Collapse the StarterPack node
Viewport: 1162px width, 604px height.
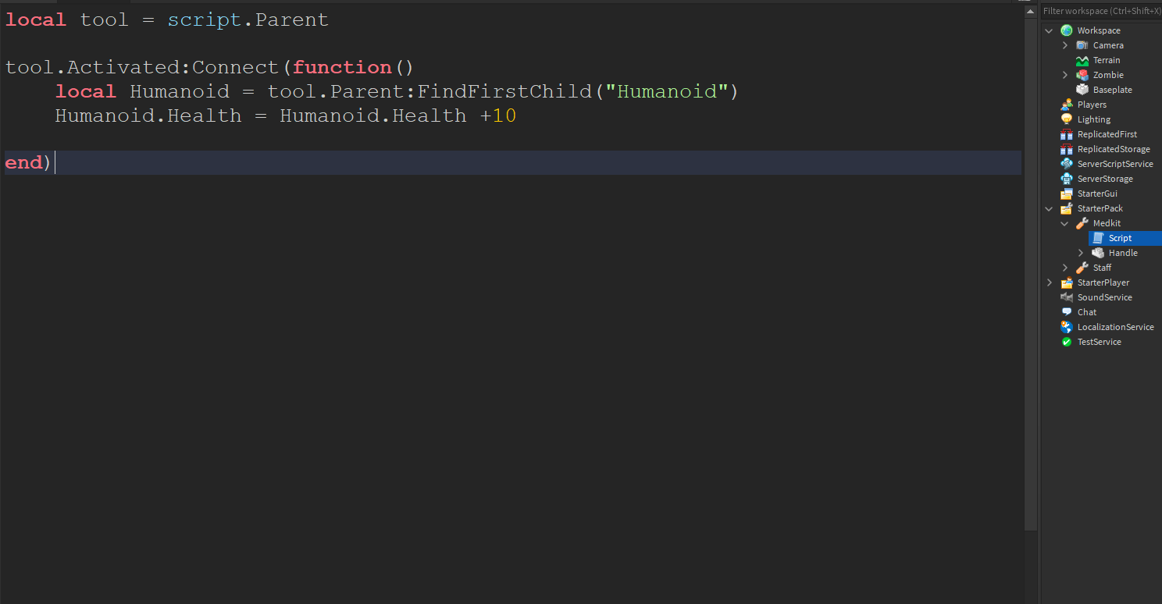pyautogui.click(x=1050, y=208)
